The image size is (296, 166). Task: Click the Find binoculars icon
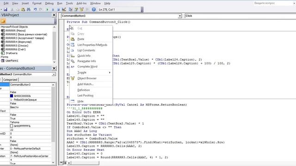[29, 9]
